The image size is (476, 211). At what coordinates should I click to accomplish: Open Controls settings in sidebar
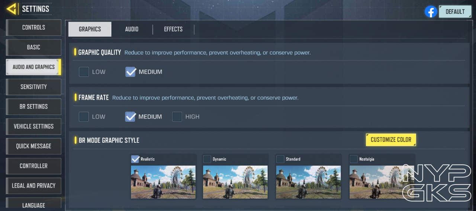[x=33, y=28]
